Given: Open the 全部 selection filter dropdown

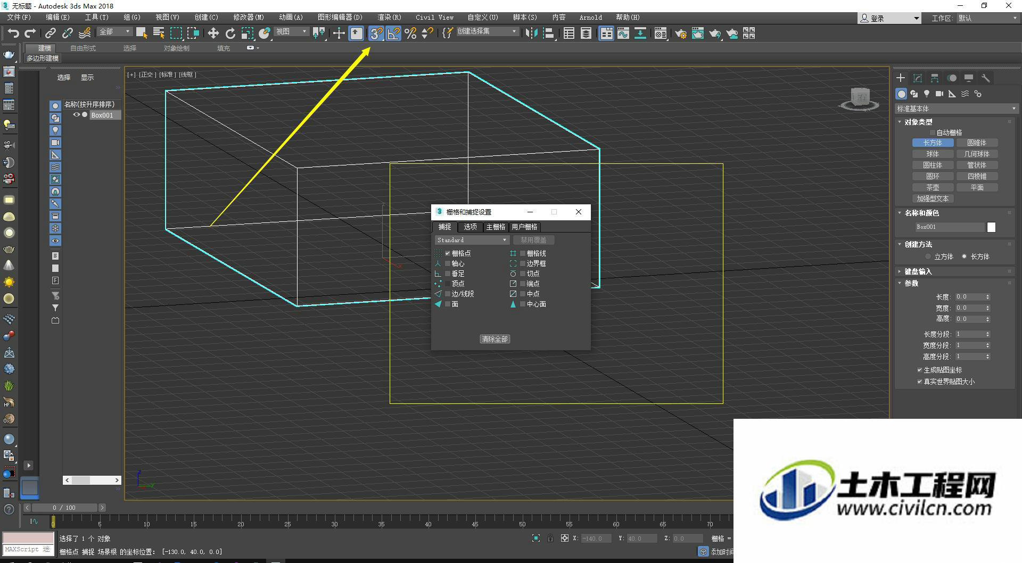Looking at the screenshot, I should 114,32.
